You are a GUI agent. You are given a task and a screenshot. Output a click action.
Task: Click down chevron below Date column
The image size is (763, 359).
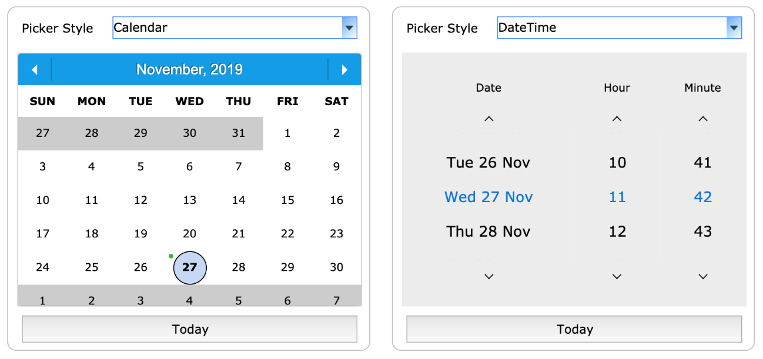[488, 276]
